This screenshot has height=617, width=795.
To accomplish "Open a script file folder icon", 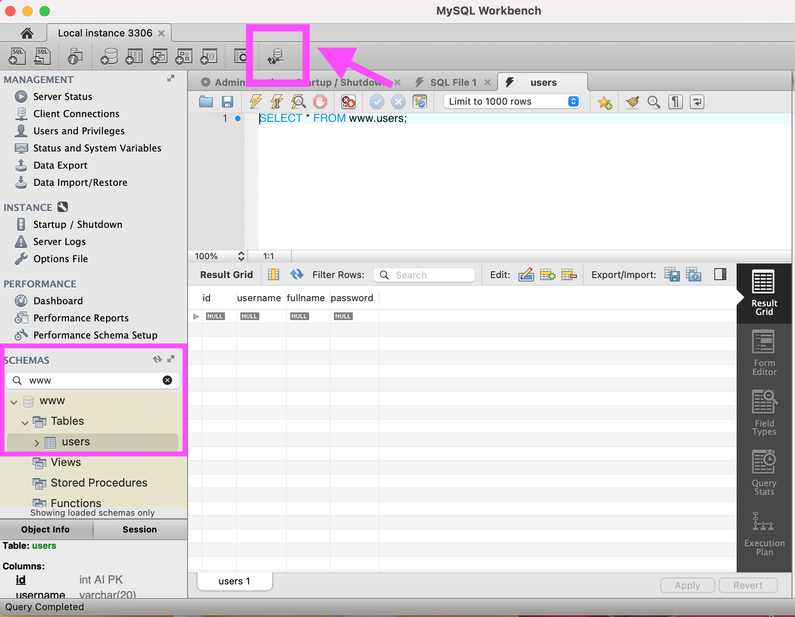I will 206,102.
